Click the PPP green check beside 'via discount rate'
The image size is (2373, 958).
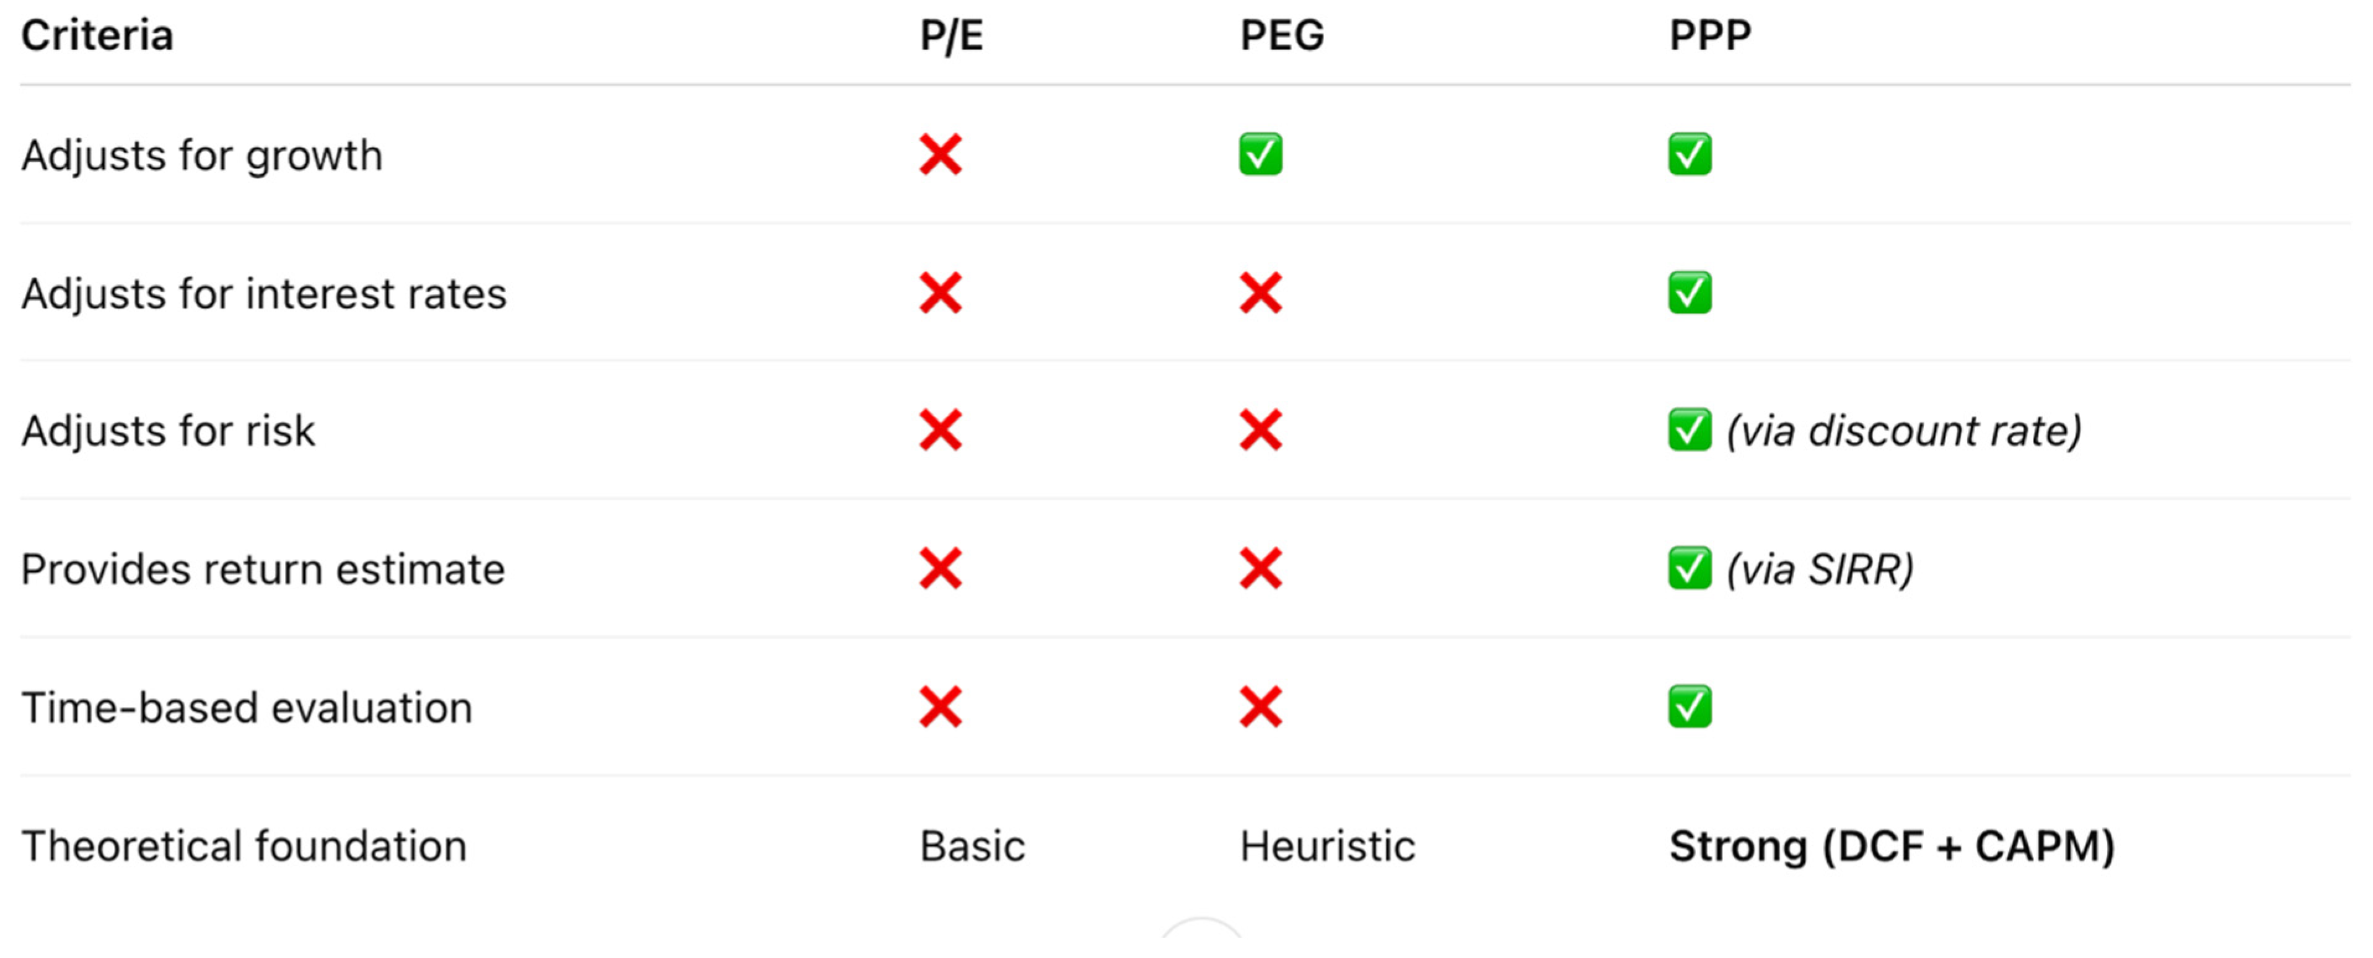click(x=1690, y=430)
